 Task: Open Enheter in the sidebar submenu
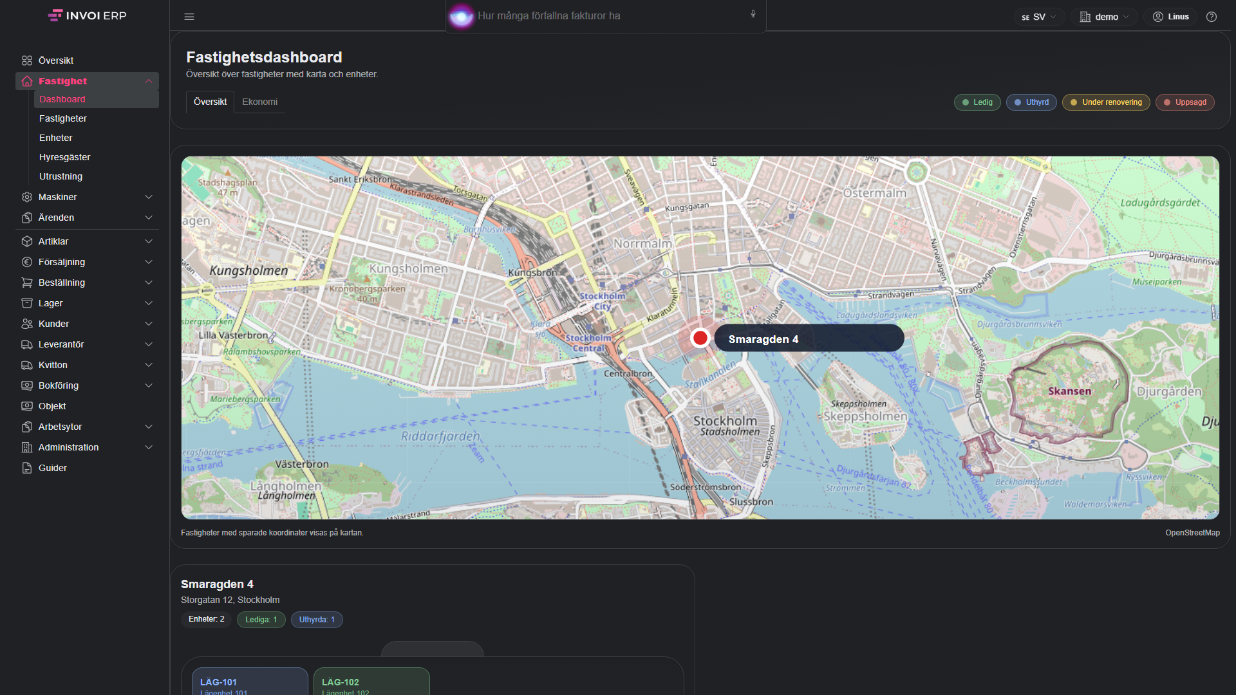55,138
